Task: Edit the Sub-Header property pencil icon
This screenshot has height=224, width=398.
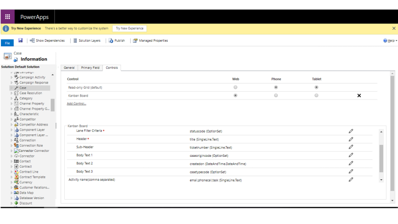Action: (x=351, y=147)
